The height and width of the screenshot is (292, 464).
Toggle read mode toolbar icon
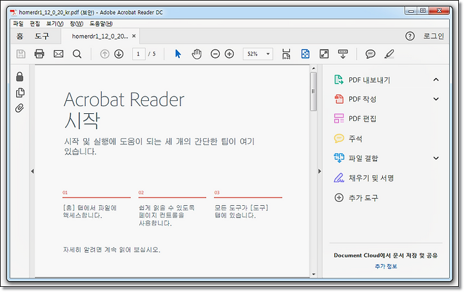[343, 54]
